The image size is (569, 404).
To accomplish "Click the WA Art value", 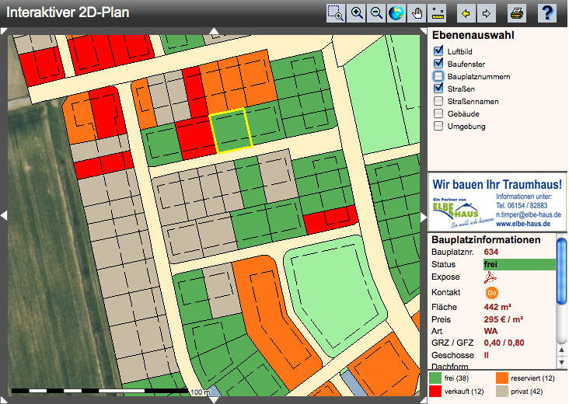I will coord(490,331).
